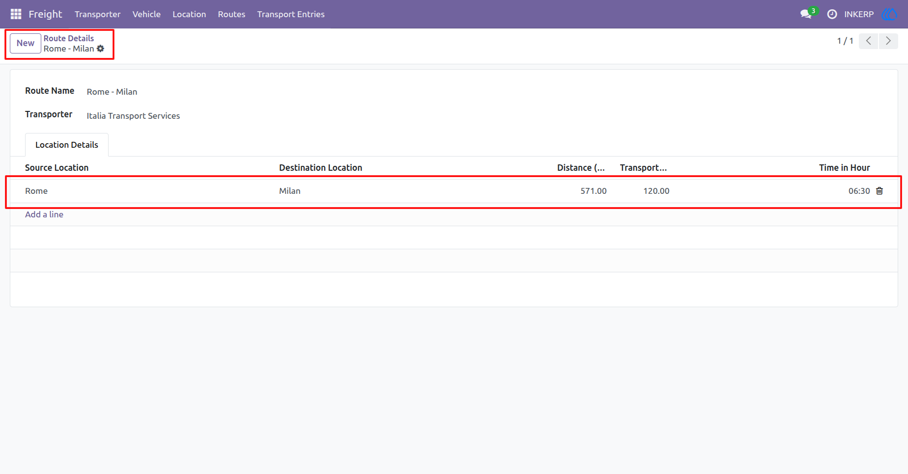
Task: Click the Destination Location column header
Action: (x=320, y=168)
